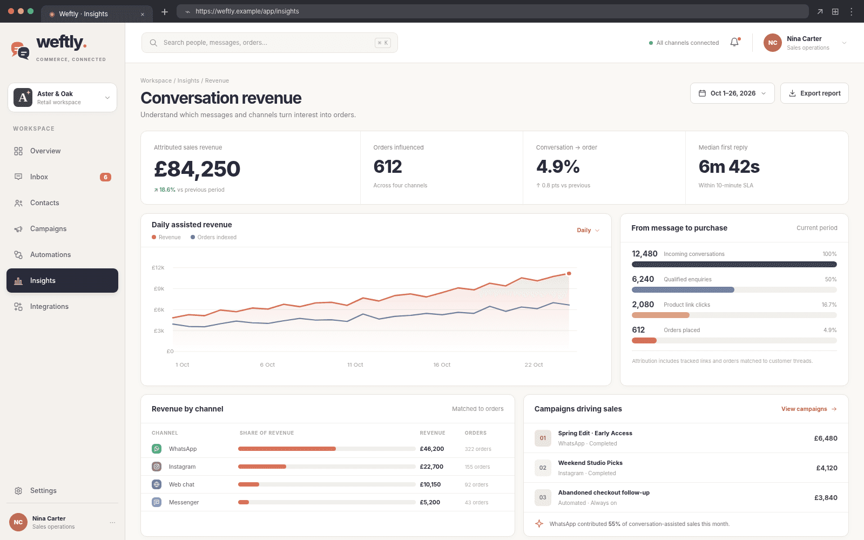
Task: Open the Oct 1–26, 2026 date dropdown
Action: pyautogui.click(x=732, y=93)
